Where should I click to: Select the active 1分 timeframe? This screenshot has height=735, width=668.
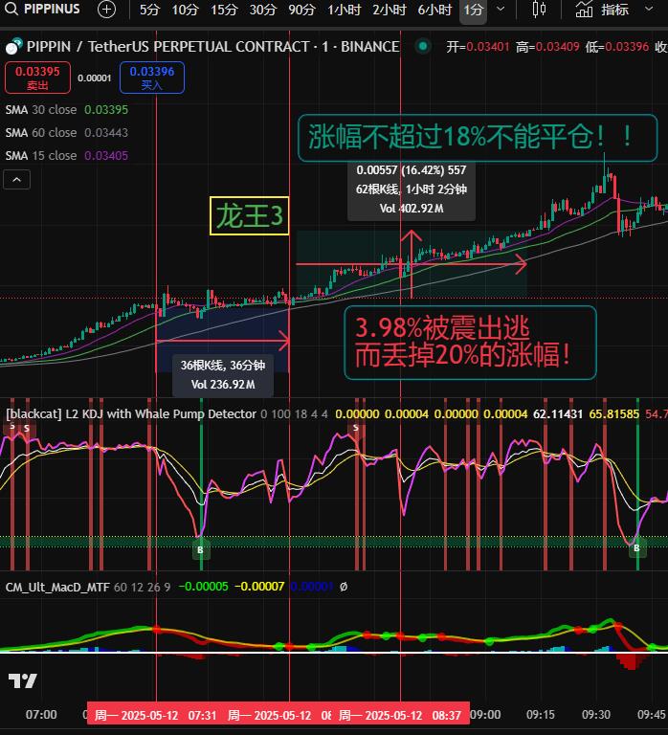click(473, 11)
